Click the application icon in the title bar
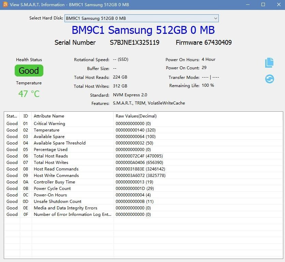This screenshot has height=262, width=285. coord(5,4)
